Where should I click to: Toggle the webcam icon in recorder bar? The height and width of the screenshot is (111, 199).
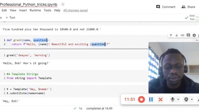click(x=186, y=99)
